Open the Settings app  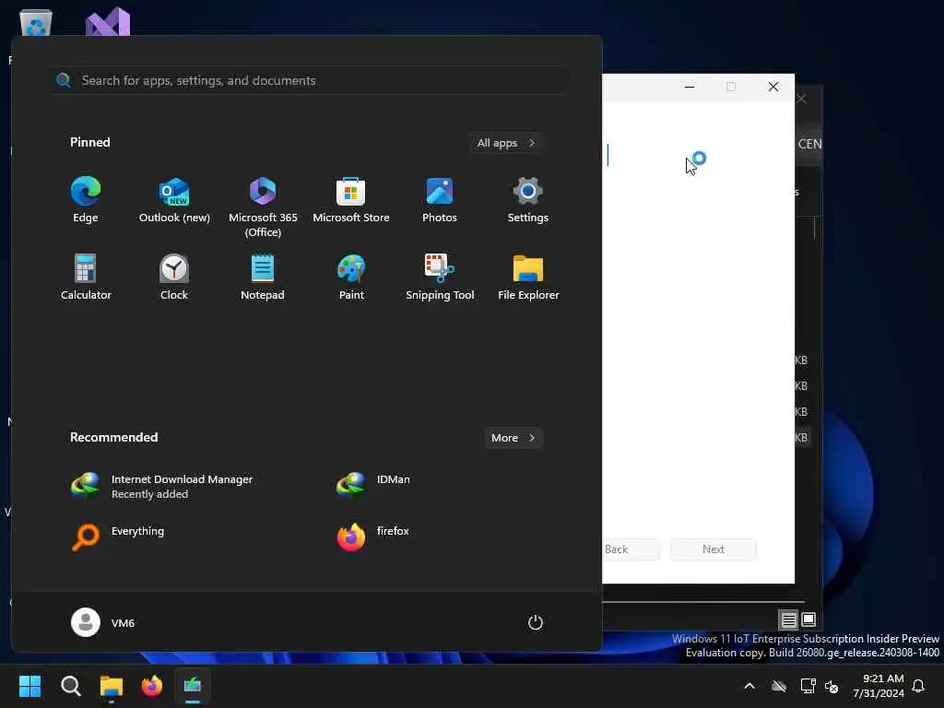[x=528, y=200]
